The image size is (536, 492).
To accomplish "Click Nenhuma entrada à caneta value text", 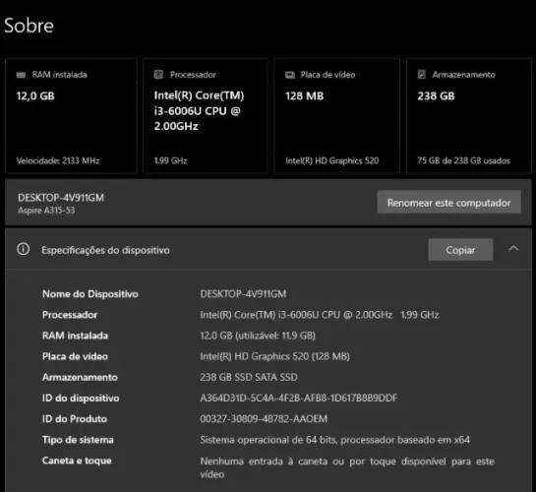I will click(x=347, y=467).
